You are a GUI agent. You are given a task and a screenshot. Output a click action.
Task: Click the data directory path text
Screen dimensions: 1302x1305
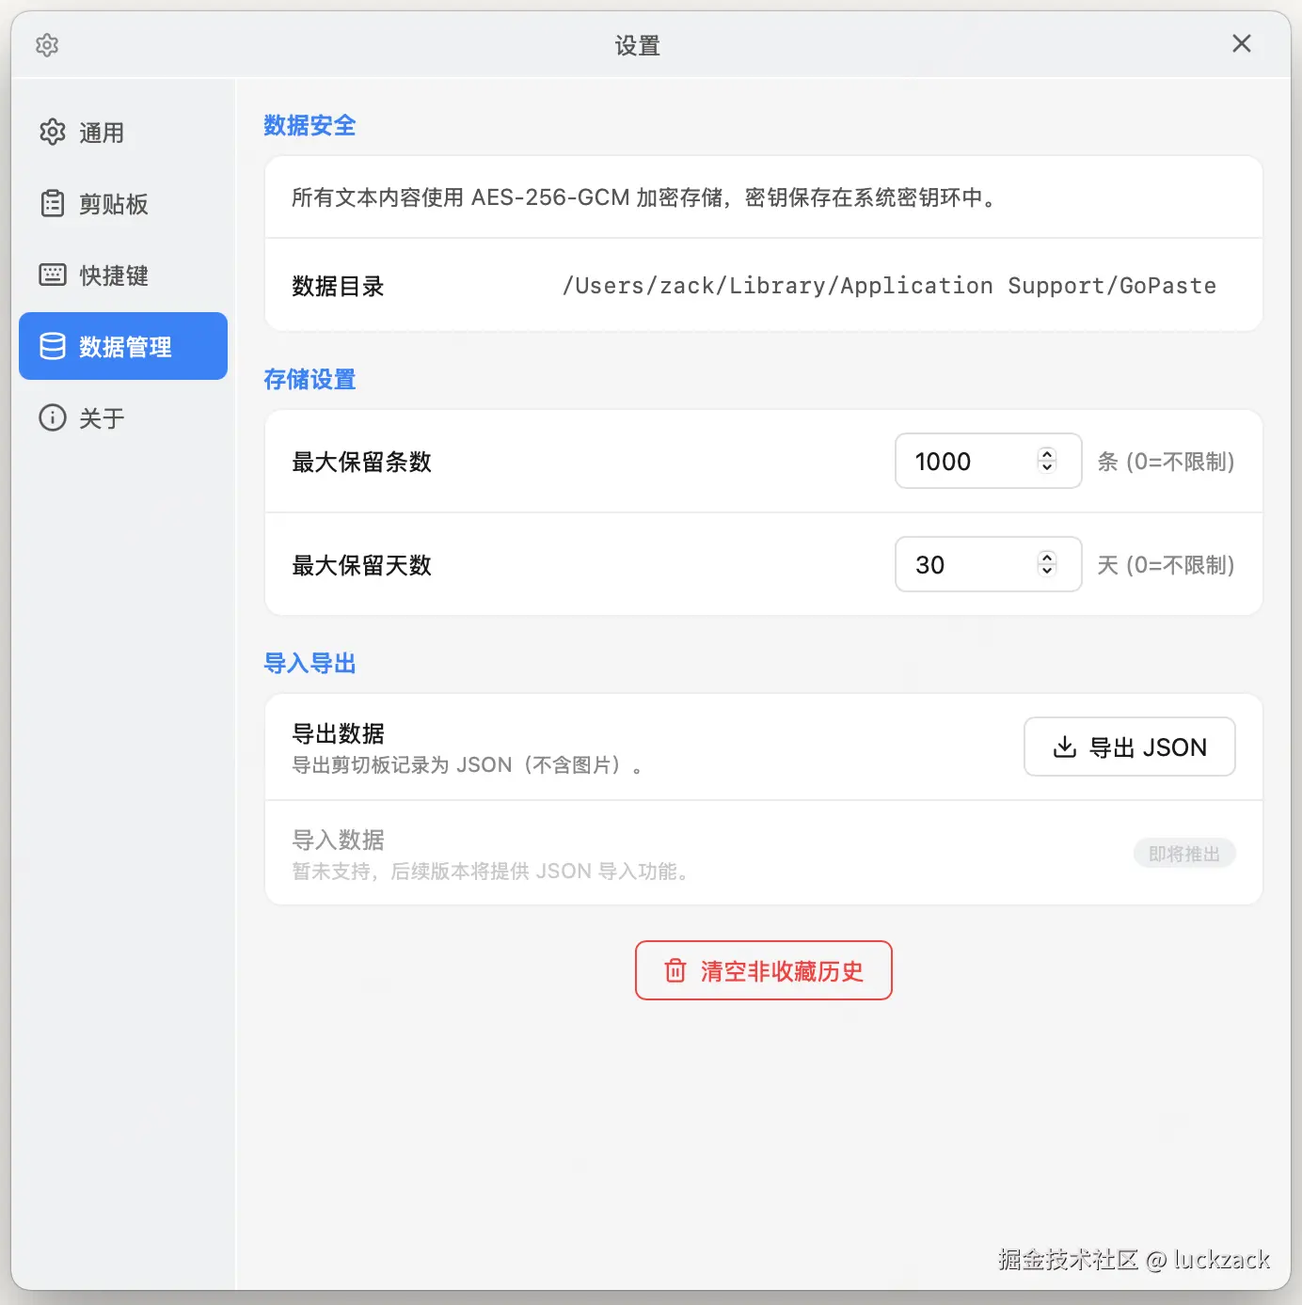click(x=889, y=286)
